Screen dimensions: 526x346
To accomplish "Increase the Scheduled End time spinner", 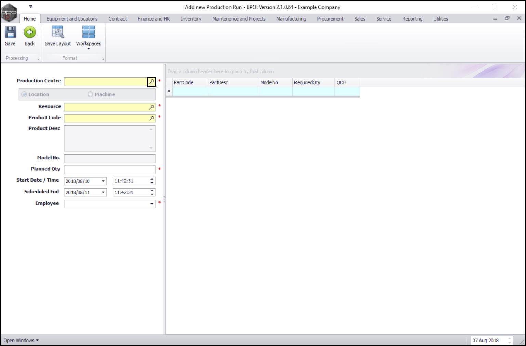I will click(152, 190).
